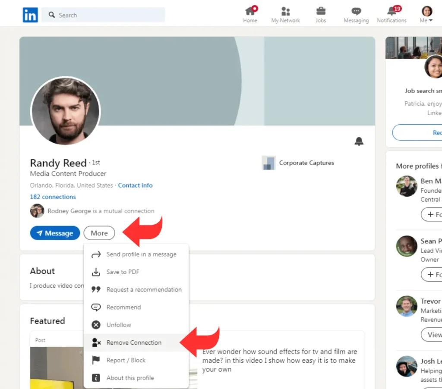Click the speech bubble Recommend icon
This screenshot has width=442, height=389.
tap(96, 307)
